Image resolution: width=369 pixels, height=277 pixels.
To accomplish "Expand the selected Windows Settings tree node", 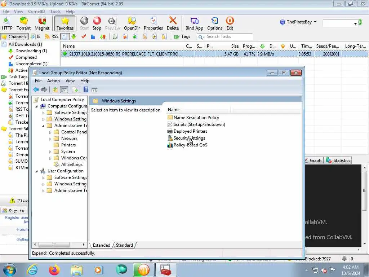I will click(x=43, y=119).
